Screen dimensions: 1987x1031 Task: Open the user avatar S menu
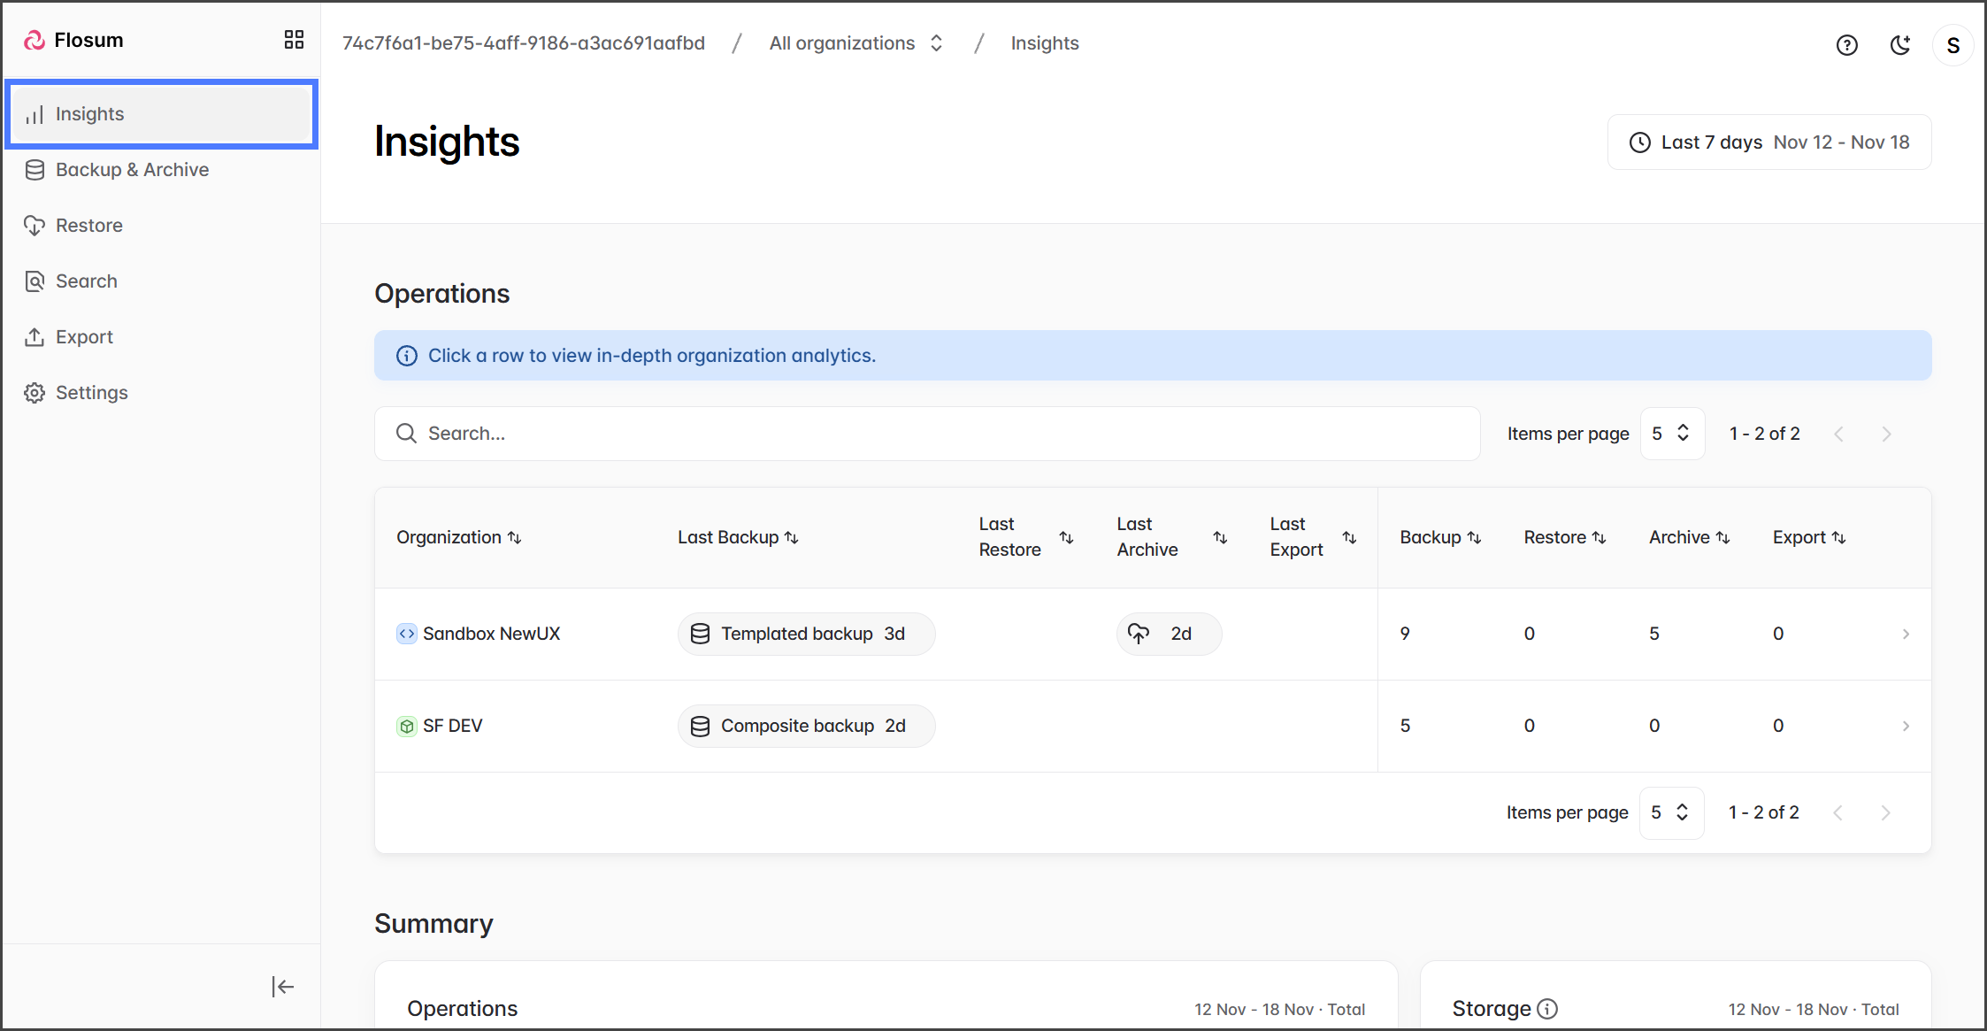[x=1952, y=45]
